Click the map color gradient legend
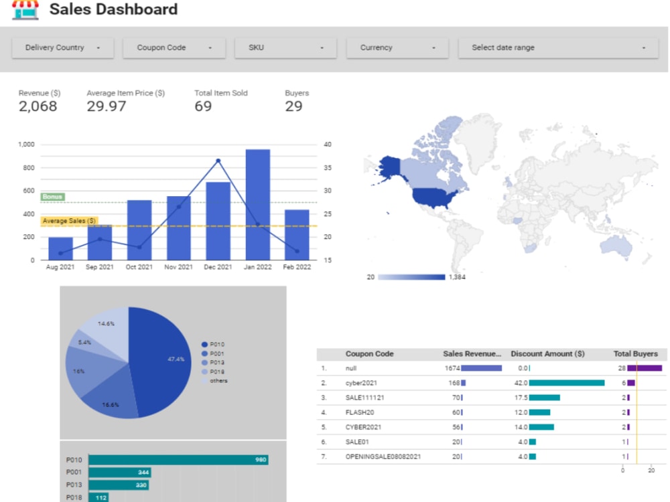670x502 pixels. pos(411,277)
